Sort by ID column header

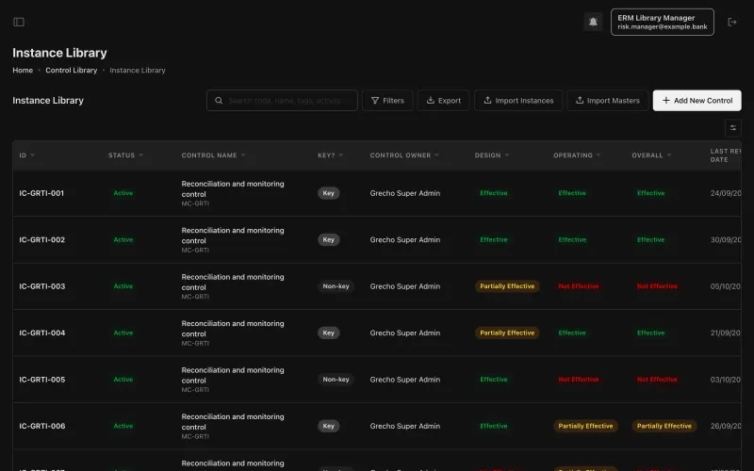[x=27, y=155]
